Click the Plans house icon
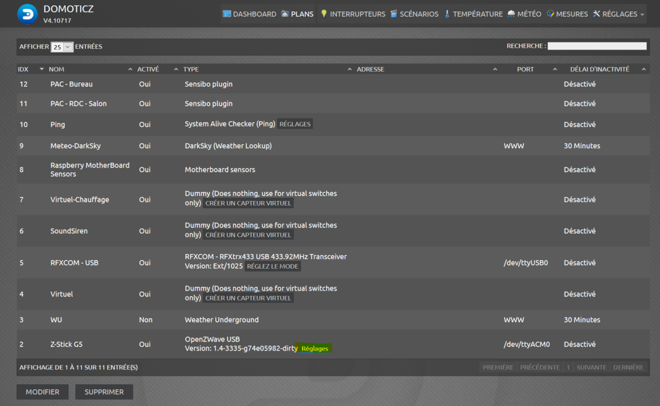Viewport: 660px width, 406px height. (x=285, y=14)
